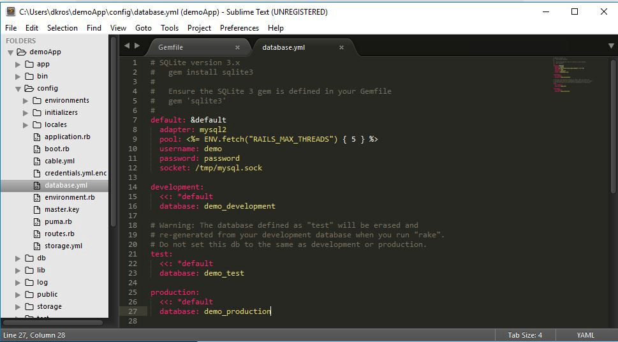Screen dimensions: 618x342
Task: Click the database.yml file icon in sidebar
Action: point(36,186)
